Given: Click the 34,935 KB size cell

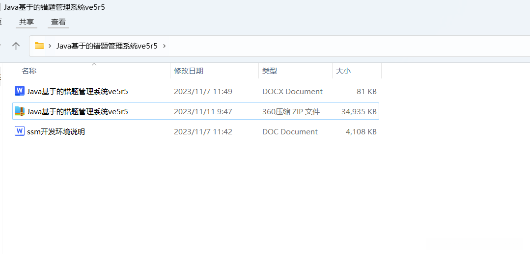Looking at the screenshot, I should point(359,112).
